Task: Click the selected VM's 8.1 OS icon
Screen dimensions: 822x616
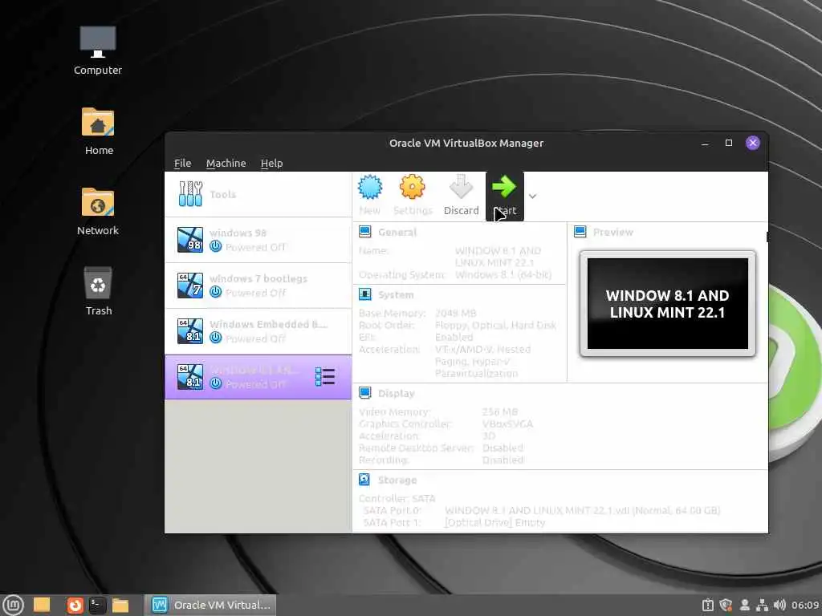Action: (189, 377)
